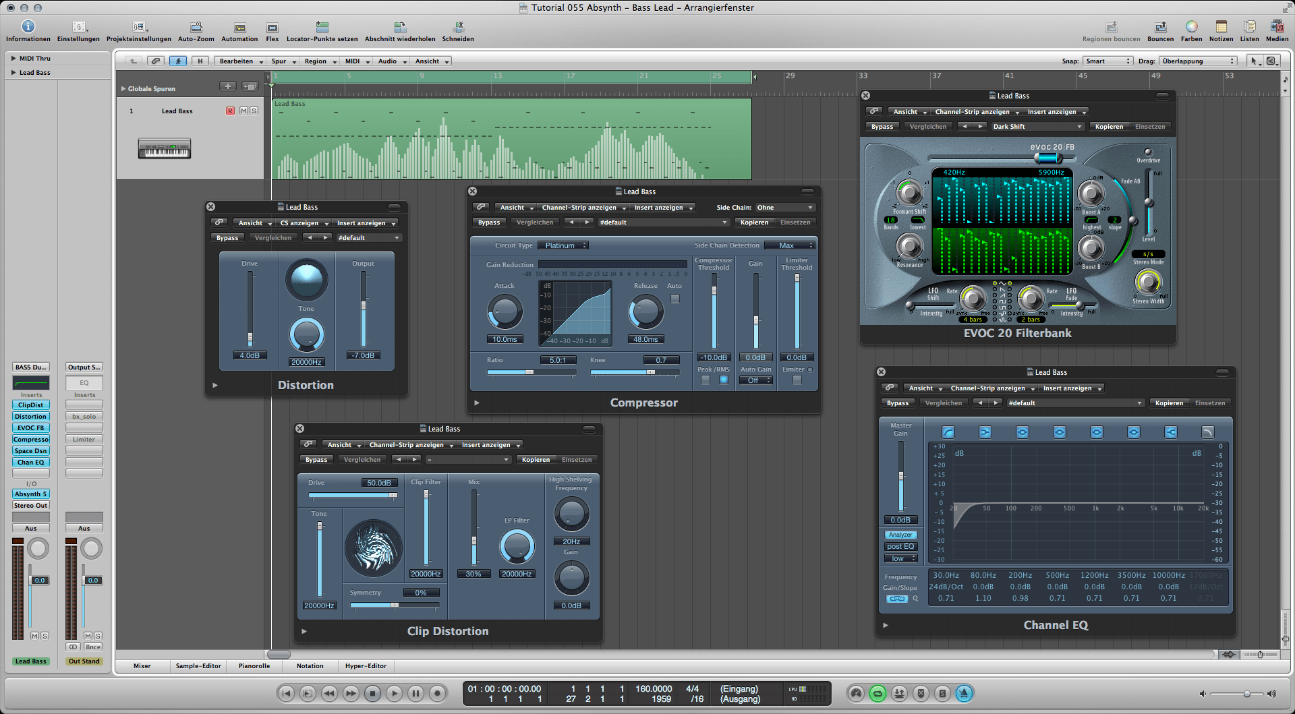Click the Drive value field in Clip Distortion
1295x714 pixels.
coord(379,483)
